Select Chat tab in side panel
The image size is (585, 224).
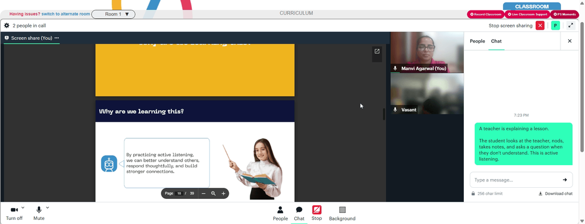pyautogui.click(x=496, y=41)
